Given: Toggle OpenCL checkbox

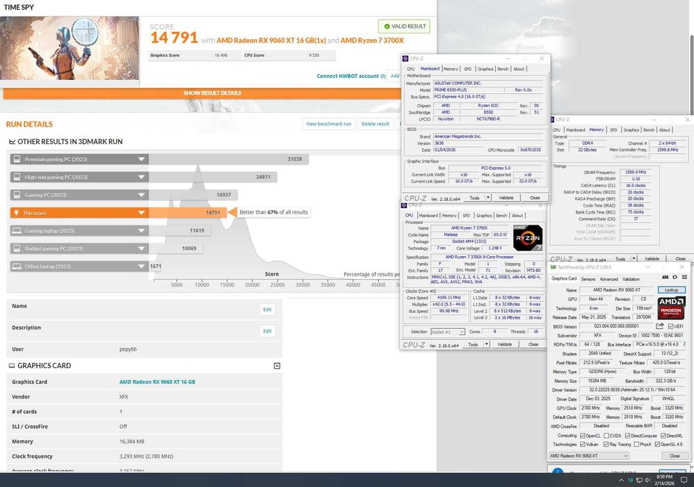Looking at the screenshot, I should [583, 436].
